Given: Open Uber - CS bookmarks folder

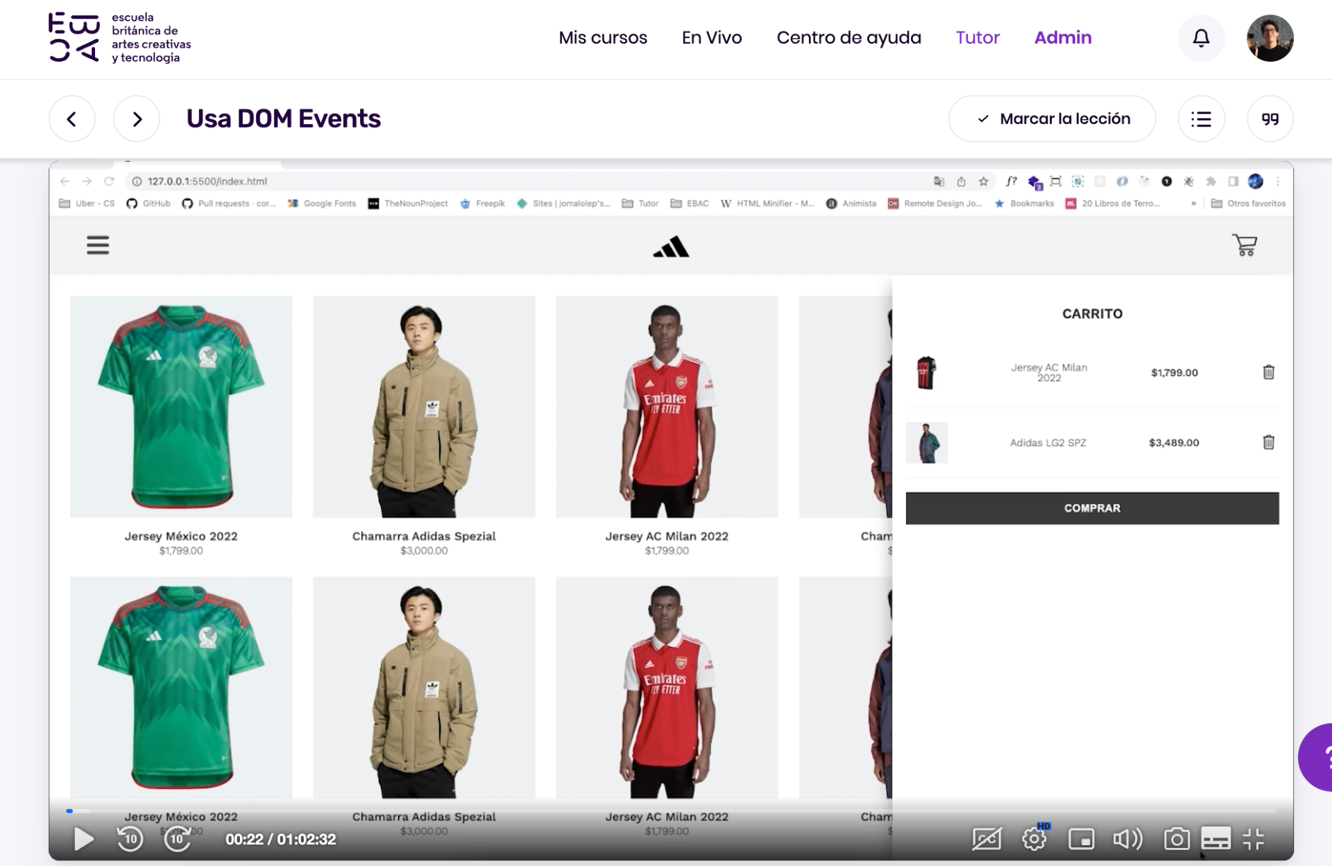Looking at the screenshot, I should point(87,203).
